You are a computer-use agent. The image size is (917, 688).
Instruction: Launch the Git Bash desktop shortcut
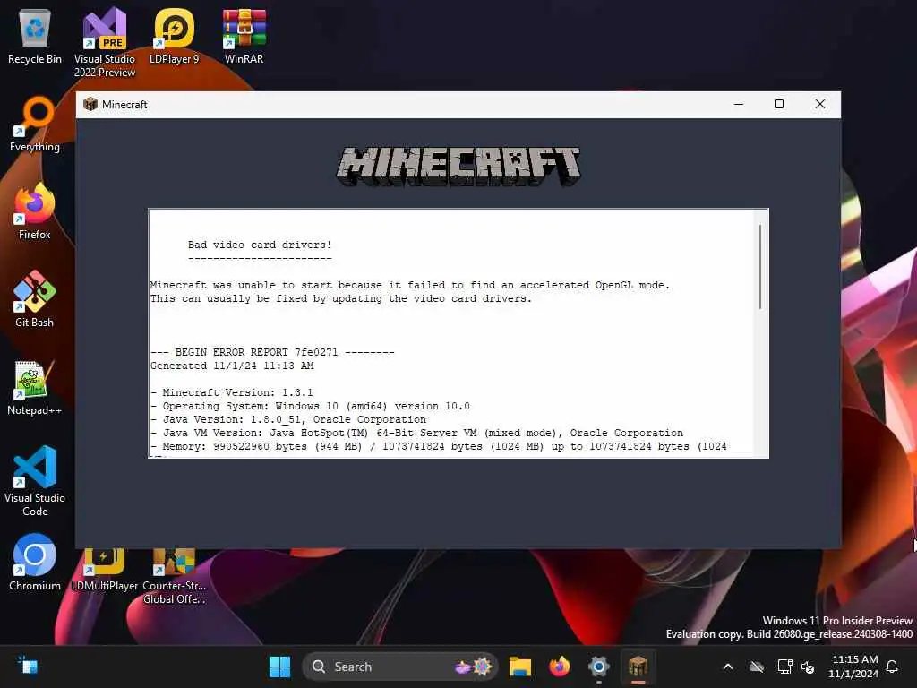click(x=35, y=299)
